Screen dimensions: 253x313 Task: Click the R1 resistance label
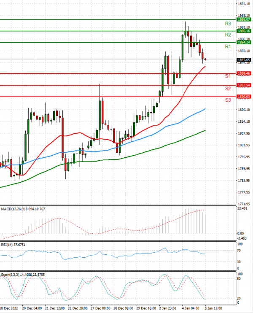coord(228,46)
